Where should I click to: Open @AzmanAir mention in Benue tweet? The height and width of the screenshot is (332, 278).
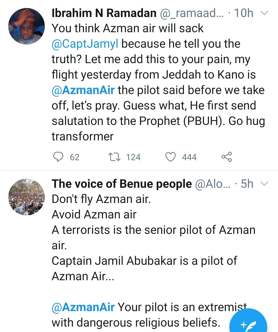point(83,307)
